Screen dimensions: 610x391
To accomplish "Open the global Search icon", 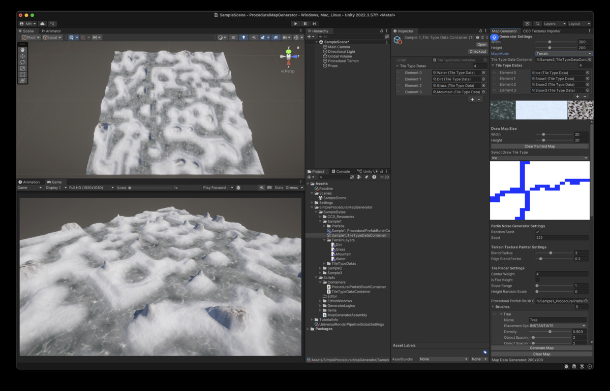I will tap(537, 23).
